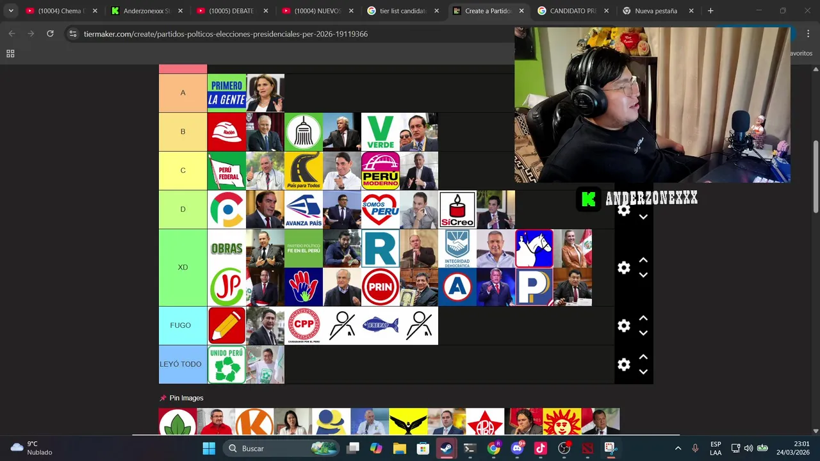The height and width of the screenshot is (461, 820).
Task: Move tier D down with the chevron
Action: [643, 217]
